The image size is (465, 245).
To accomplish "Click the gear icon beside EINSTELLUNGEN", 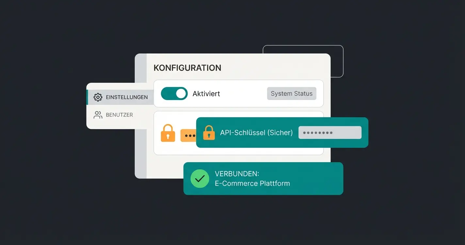I will click(98, 97).
